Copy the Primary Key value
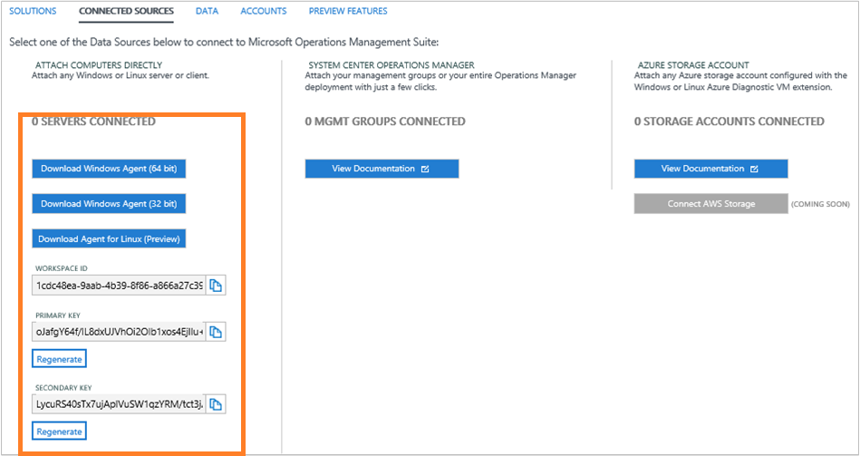 click(x=216, y=333)
